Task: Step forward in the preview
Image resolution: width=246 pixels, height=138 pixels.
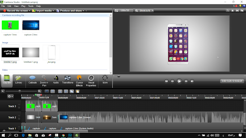Action: click(186, 81)
